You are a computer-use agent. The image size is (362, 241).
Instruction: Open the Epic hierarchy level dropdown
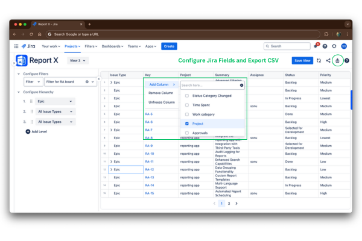(x=55, y=101)
